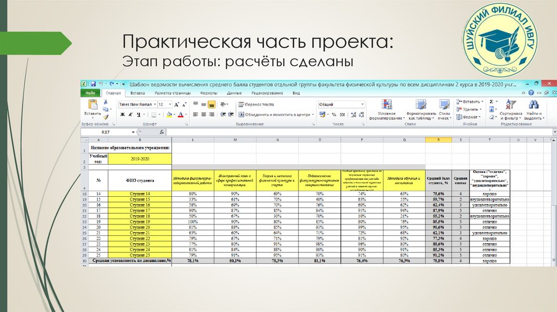Open the Общий number format dropdown
Screen dimensions: 557x312
(x=362, y=104)
